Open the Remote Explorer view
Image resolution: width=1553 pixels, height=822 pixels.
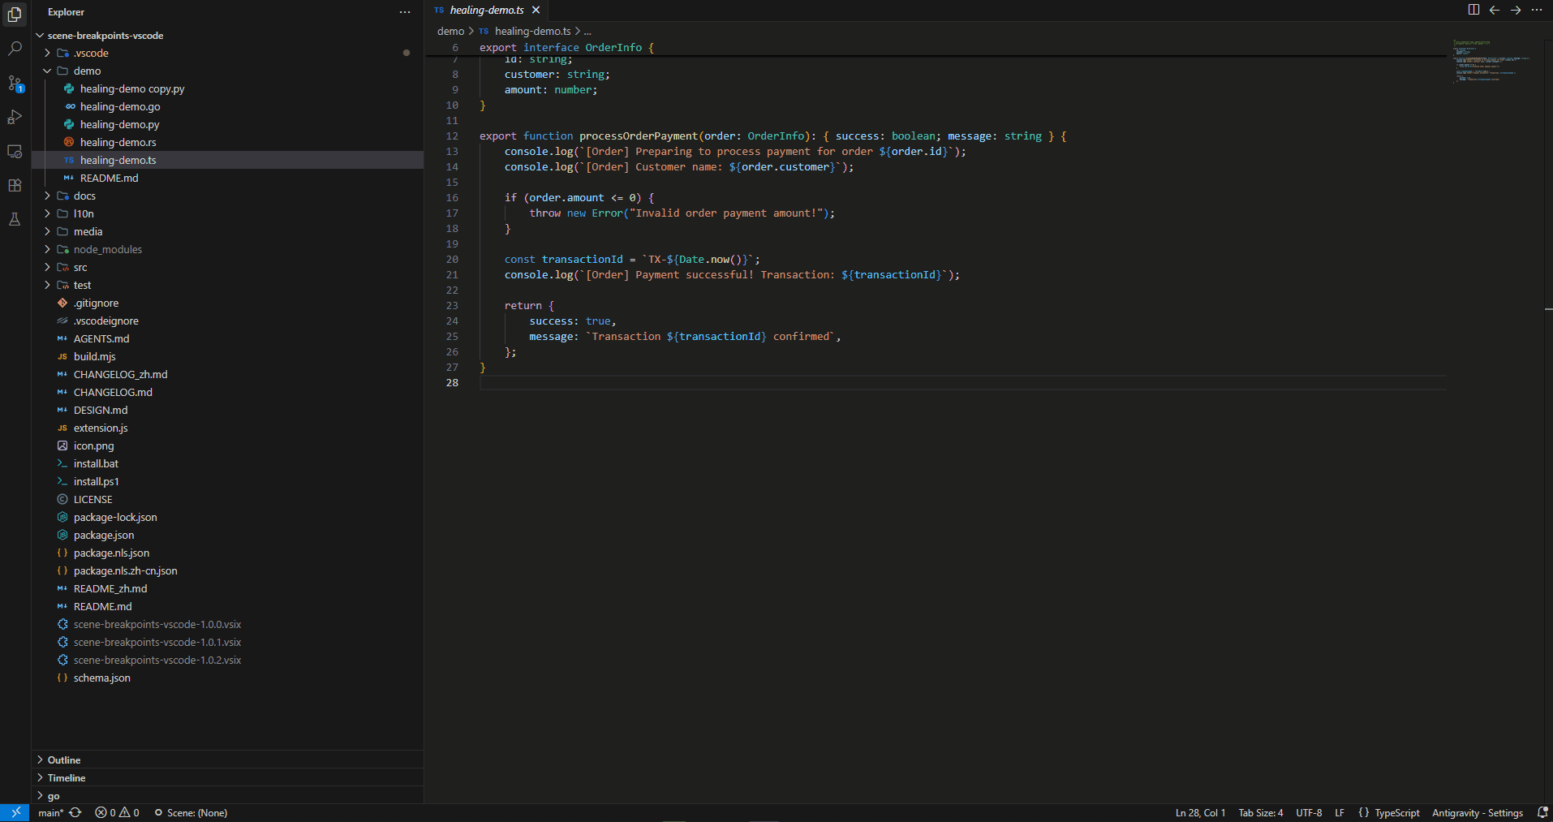(x=15, y=151)
